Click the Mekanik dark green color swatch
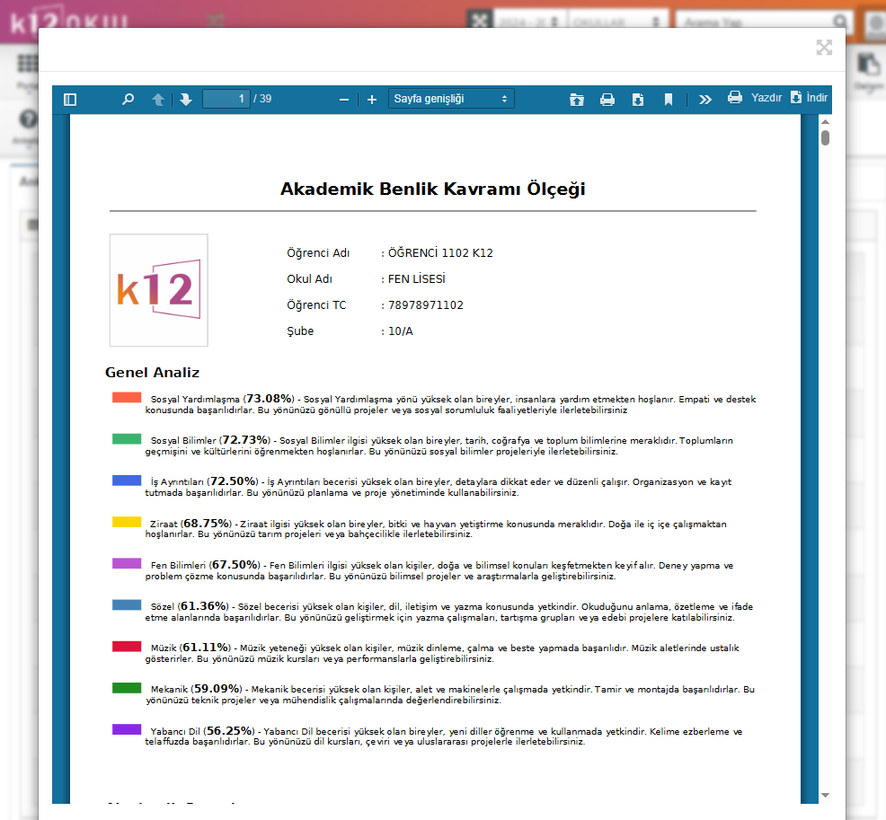Viewport: 886px width, 820px height. click(x=127, y=688)
